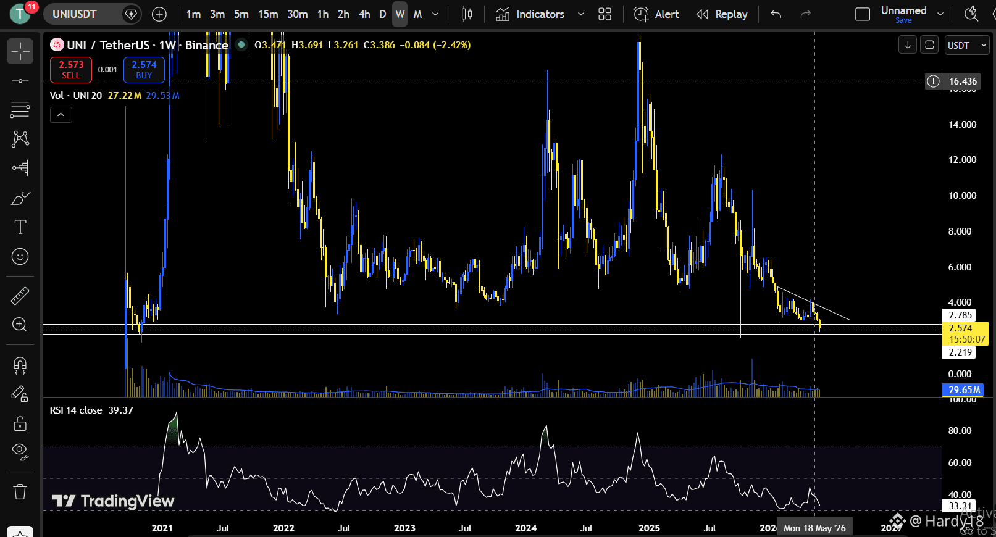Switch to the 1m timeframe
The height and width of the screenshot is (537, 996).
point(193,14)
